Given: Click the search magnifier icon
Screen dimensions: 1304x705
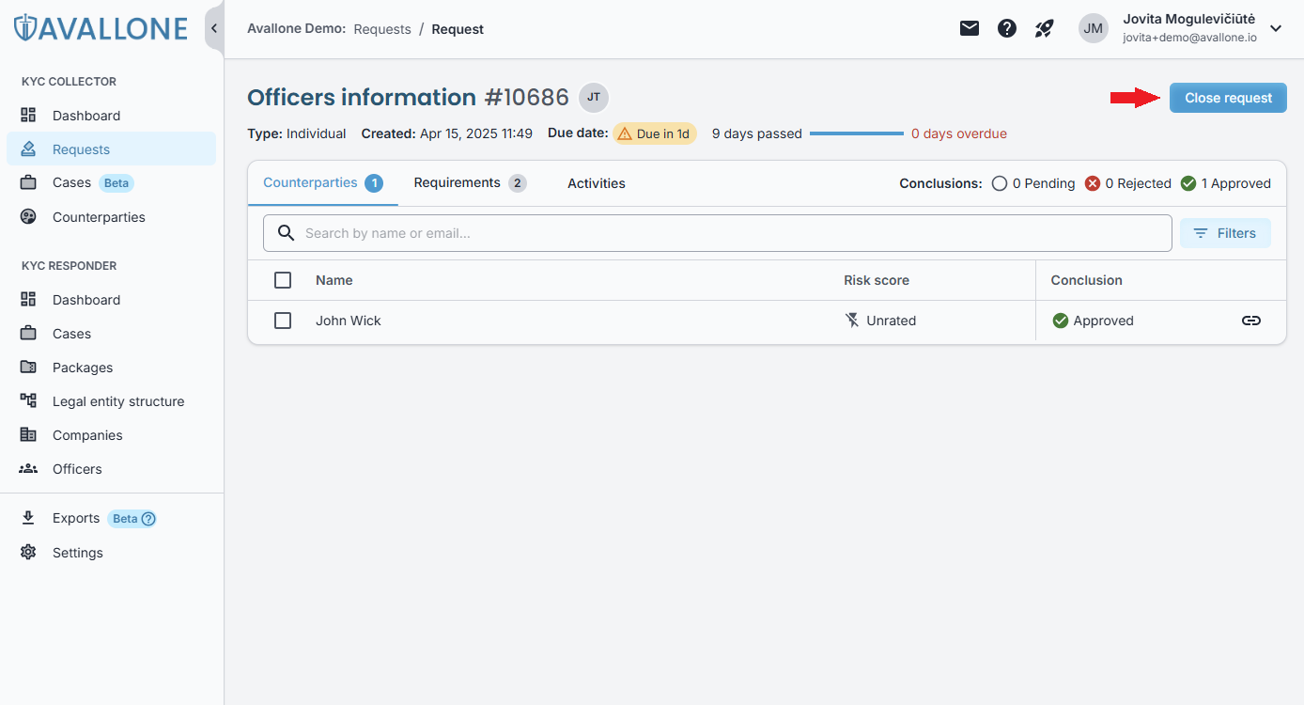Looking at the screenshot, I should [x=287, y=233].
